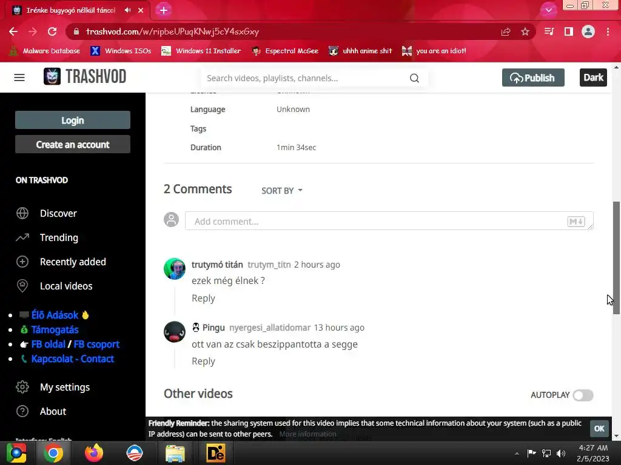This screenshot has height=465, width=621.
Task: Open Kapcsolat - Contact link
Action: tap(73, 359)
